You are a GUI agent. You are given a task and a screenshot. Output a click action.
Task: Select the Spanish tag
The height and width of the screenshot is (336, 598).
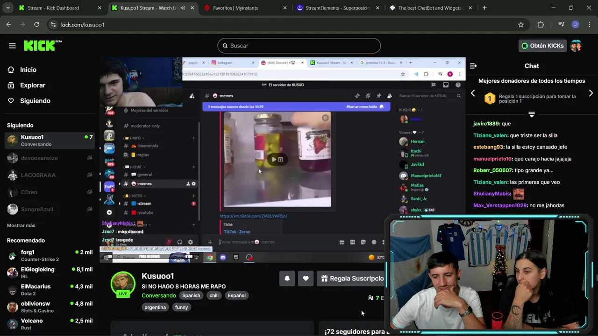tap(191, 295)
